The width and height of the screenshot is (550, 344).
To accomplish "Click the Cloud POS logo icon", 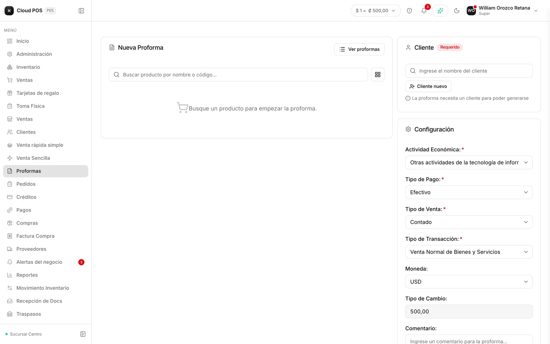I will pos(9,11).
